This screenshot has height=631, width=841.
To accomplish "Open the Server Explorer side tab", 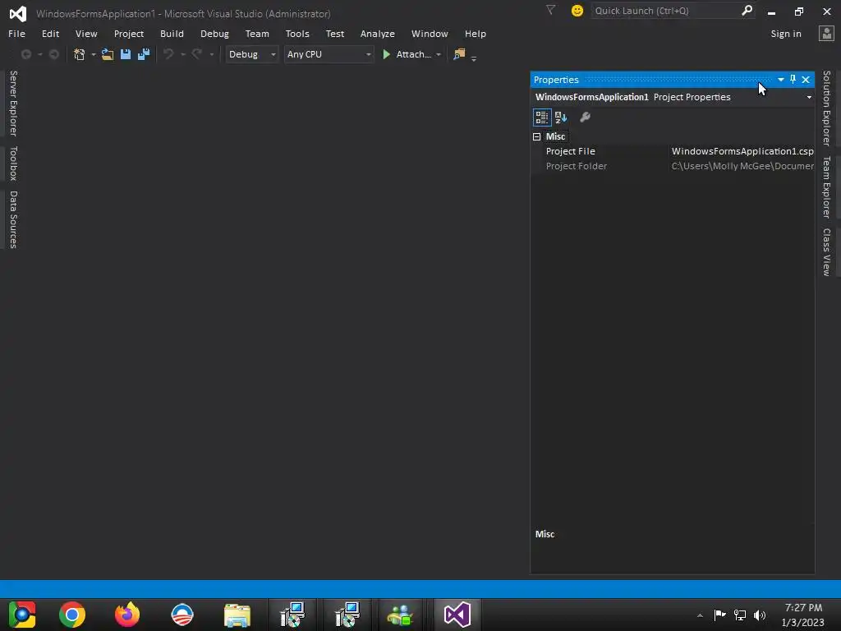I will (x=13, y=103).
